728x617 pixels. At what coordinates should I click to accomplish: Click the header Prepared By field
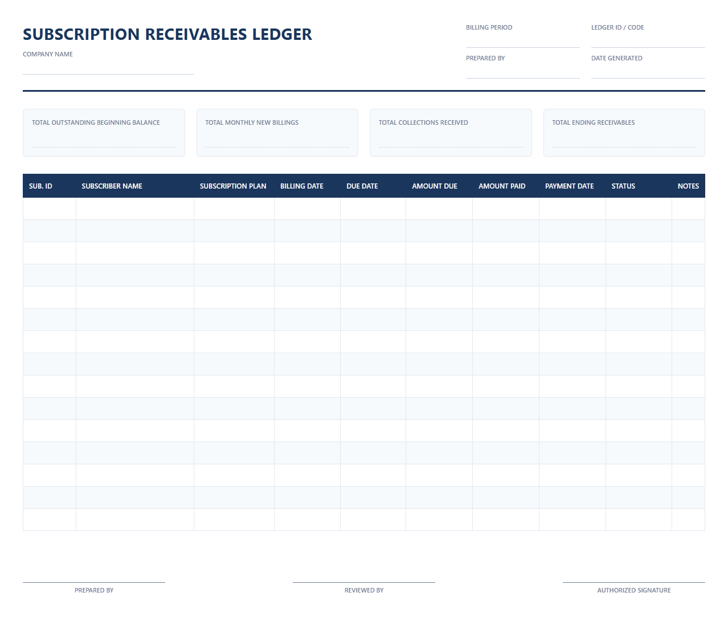(523, 72)
